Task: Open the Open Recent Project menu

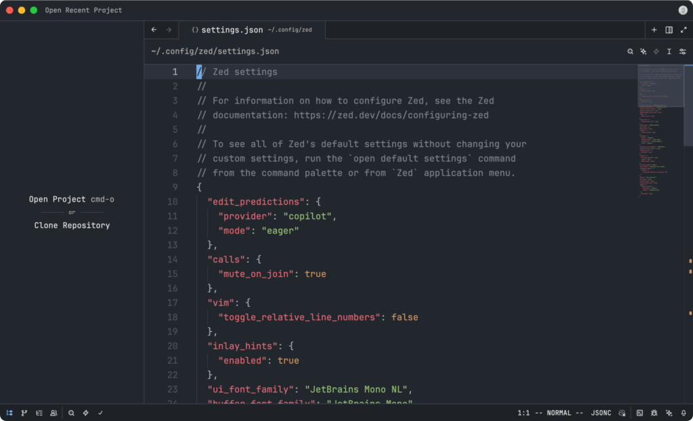Action: pyautogui.click(x=84, y=10)
